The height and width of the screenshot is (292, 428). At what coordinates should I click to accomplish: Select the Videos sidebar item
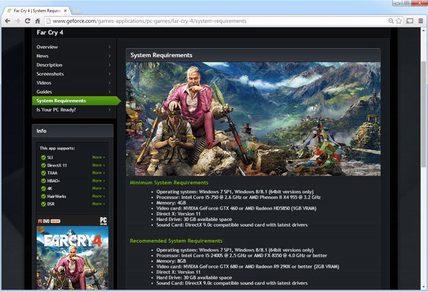44,83
